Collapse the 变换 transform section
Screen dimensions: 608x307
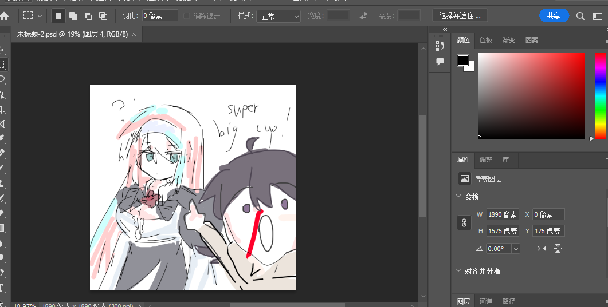(458, 196)
